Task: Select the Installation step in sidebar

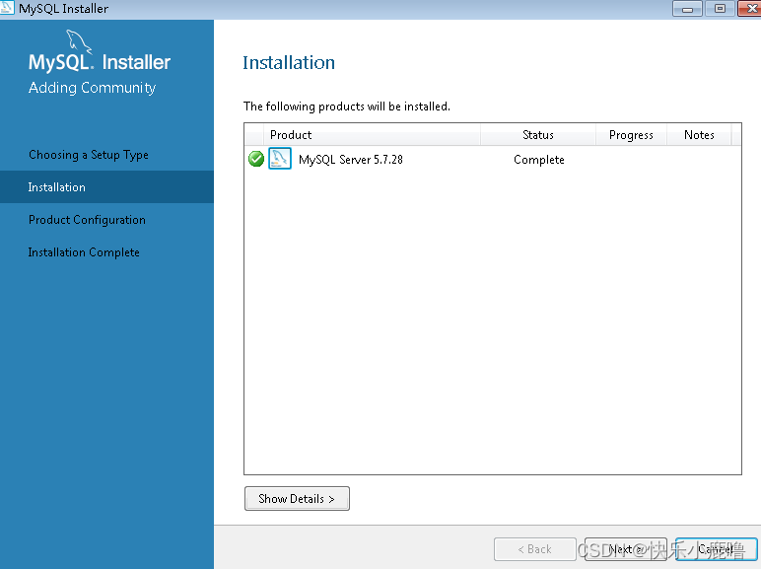Action: pyautogui.click(x=106, y=187)
